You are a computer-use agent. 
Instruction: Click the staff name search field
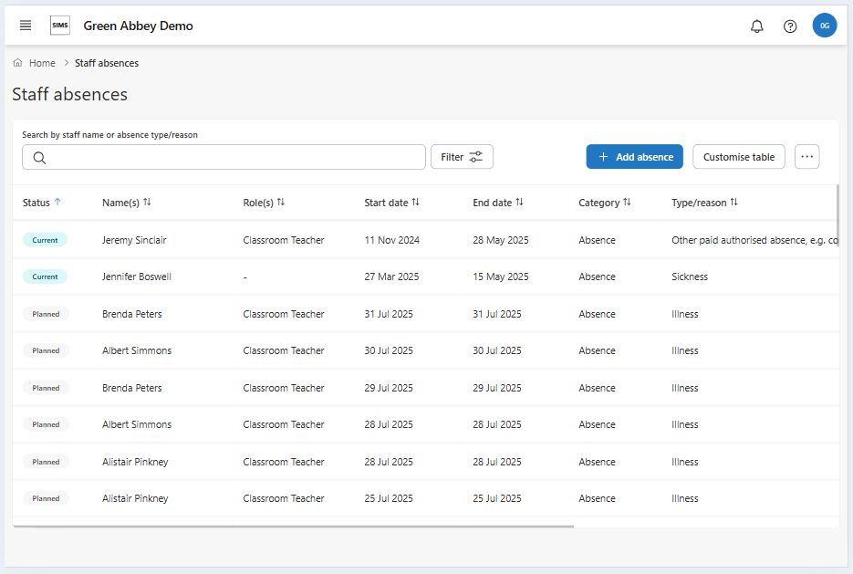click(224, 157)
